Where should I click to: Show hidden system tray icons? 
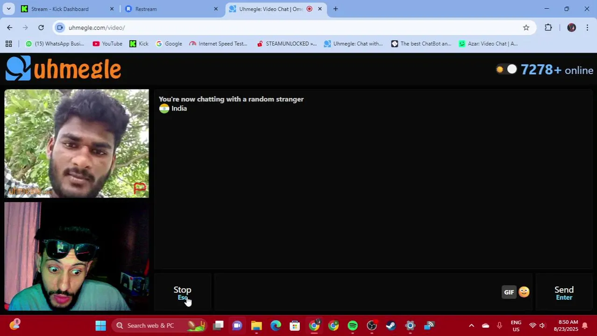pos(471,325)
